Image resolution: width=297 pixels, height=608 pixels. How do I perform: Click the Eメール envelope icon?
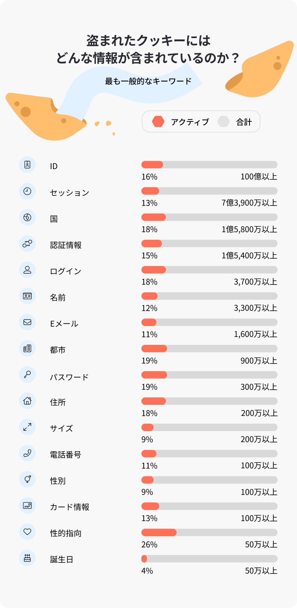[27, 322]
